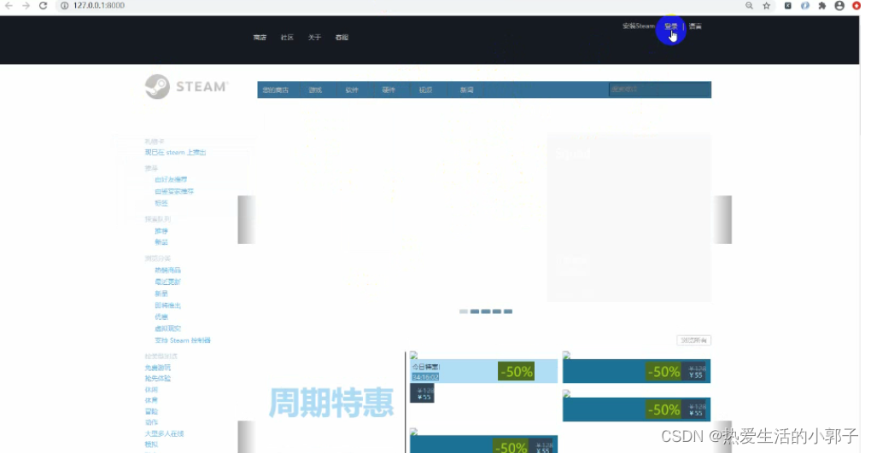Click the sidebar link 由鉴赏家推荐
The height and width of the screenshot is (453, 871).
point(174,192)
